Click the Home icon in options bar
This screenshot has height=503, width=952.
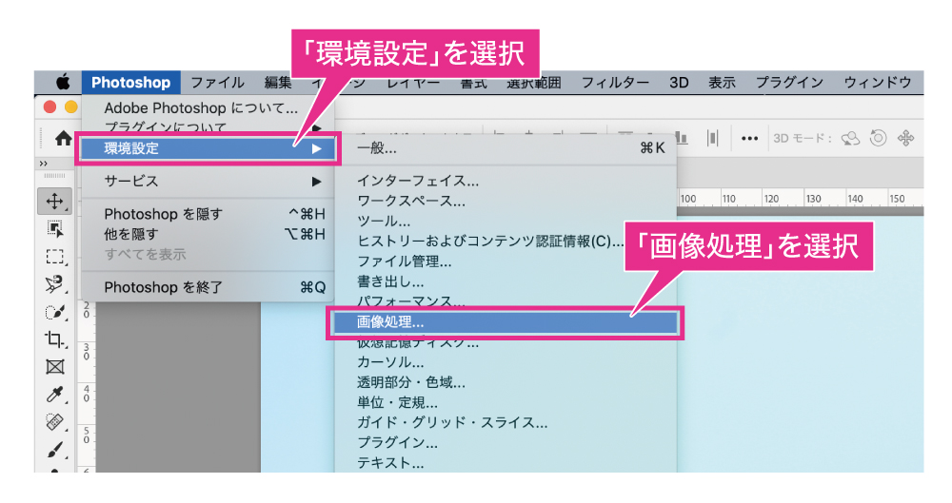63,138
